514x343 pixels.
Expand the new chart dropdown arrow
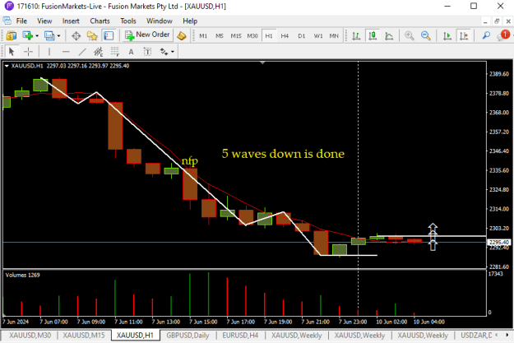[x=37, y=35]
